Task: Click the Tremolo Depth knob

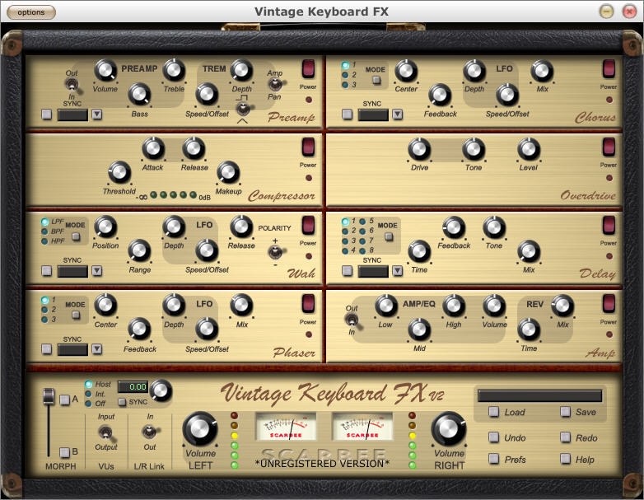Action: point(241,70)
